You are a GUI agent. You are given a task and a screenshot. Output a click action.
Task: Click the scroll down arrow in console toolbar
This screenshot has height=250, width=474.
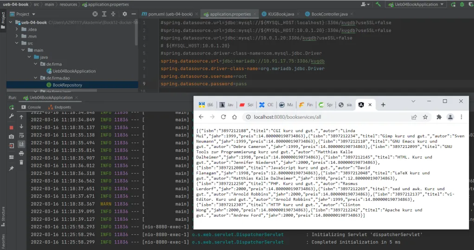point(21,126)
